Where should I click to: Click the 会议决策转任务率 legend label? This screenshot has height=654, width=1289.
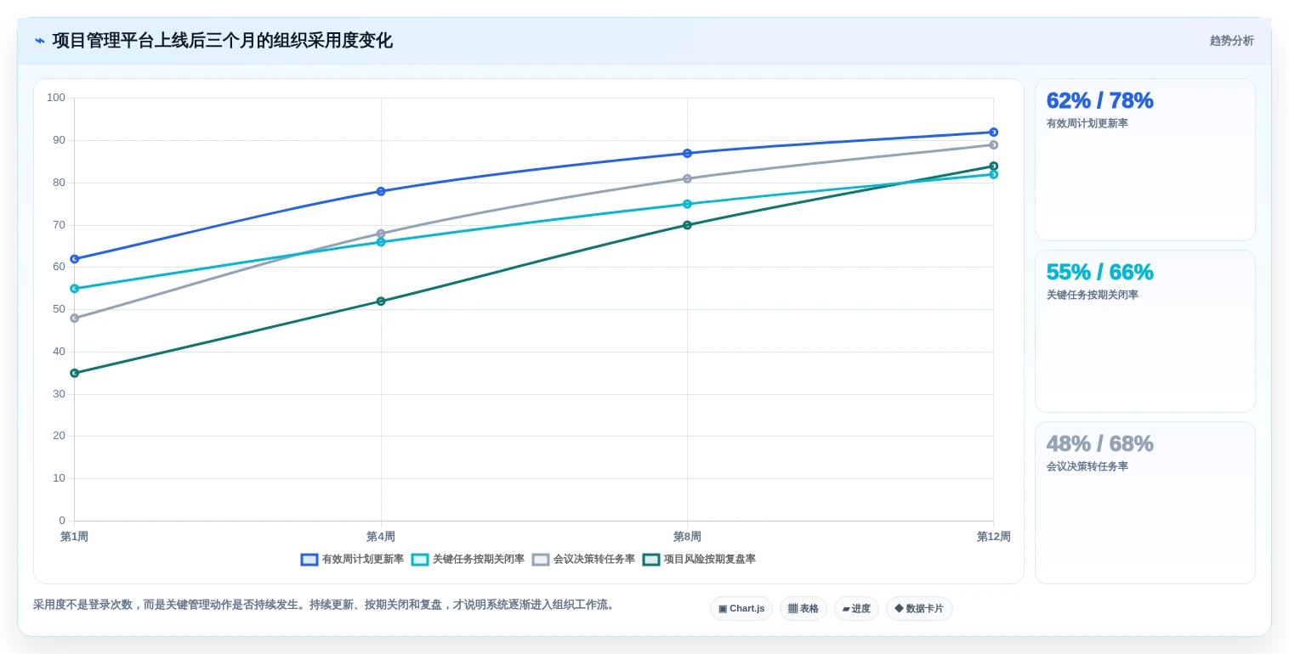click(594, 560)
